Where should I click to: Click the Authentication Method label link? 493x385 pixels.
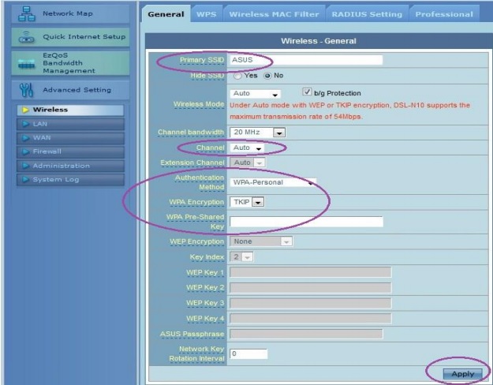[200, 182]
